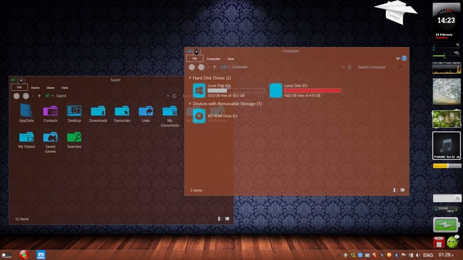Switch to large icons view in Sayed window
This screenshot has width=463, height=260.
(x=227, y=219)
